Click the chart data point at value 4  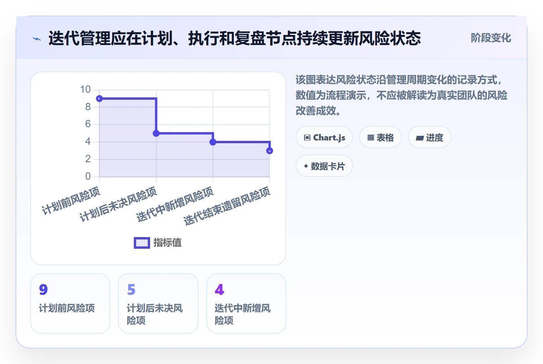tap(213, 142)
